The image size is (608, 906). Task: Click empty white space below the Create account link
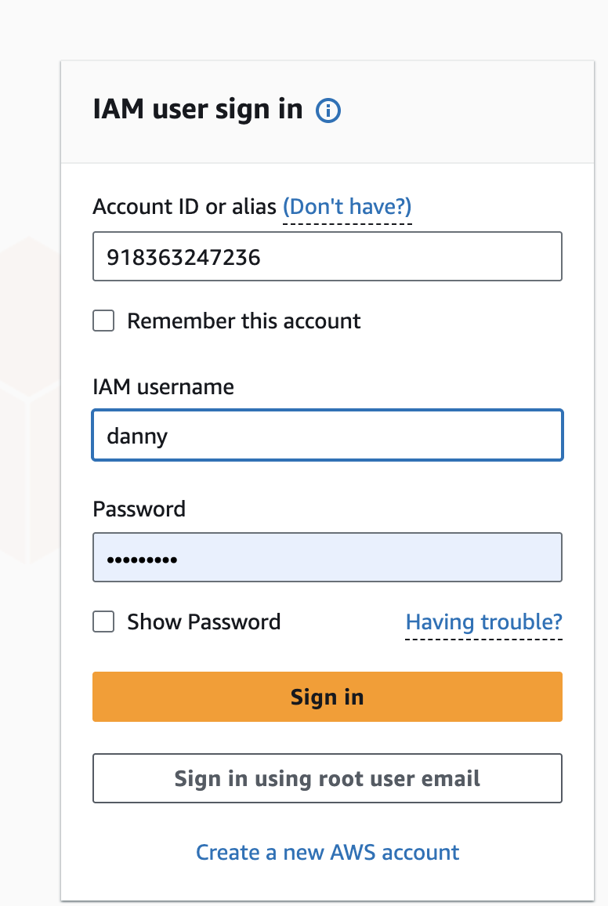click(328, 884)
